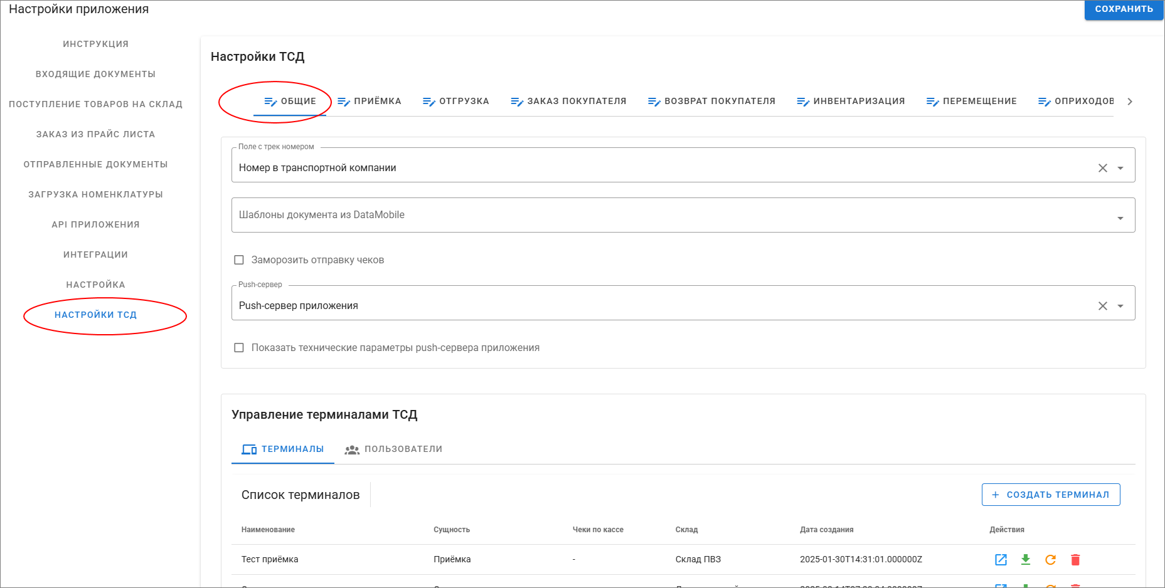Go to ЗАГРУЗКА НОМЕНКЛАТУРЫ section
Screen dimensions: 1165x588
(95, 194)
